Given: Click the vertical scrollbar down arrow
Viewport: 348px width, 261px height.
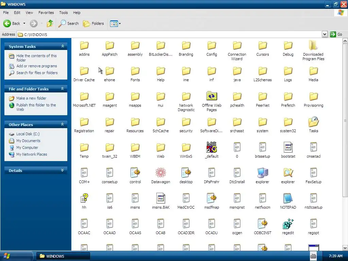Looking at the screenshot, I should point(345,248).
